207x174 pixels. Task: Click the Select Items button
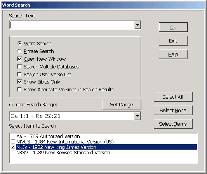click(x=173, y=124)
